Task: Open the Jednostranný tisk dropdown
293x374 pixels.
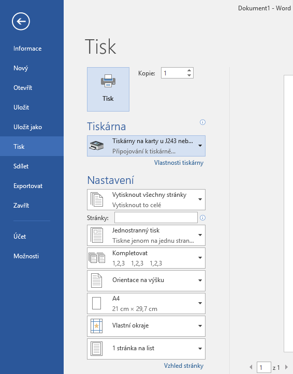Action: tap(146, 235)
